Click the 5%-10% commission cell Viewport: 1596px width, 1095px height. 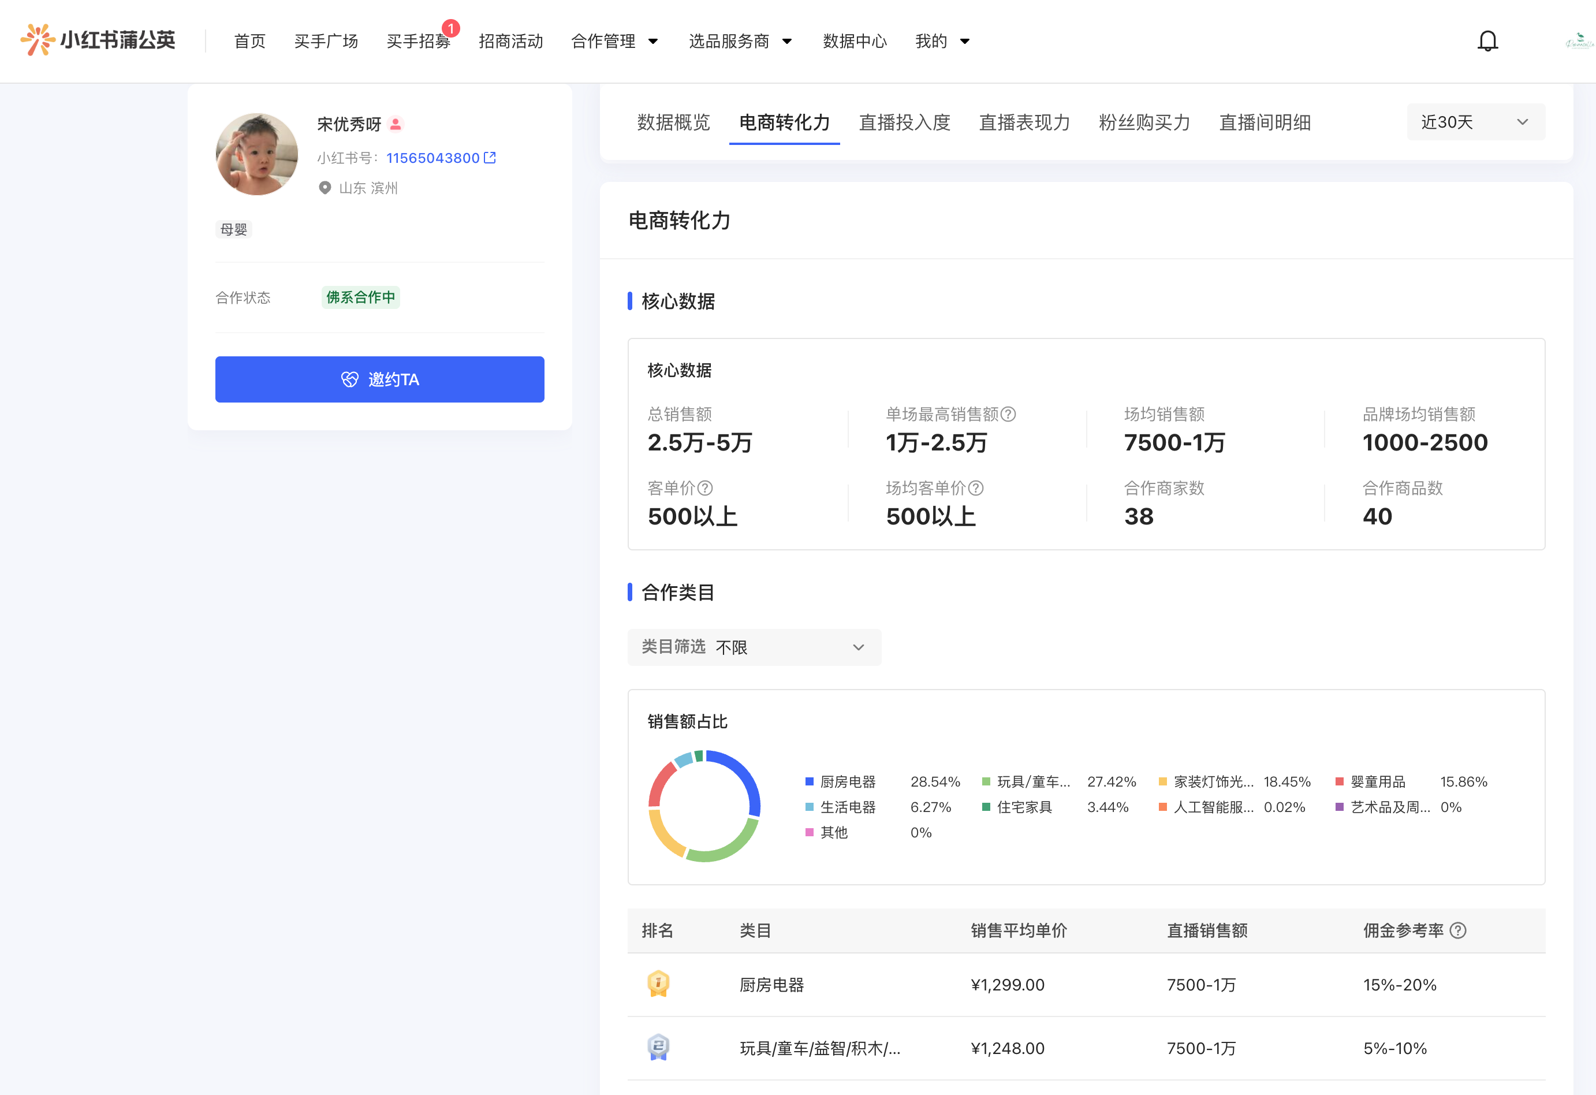1395,1048
